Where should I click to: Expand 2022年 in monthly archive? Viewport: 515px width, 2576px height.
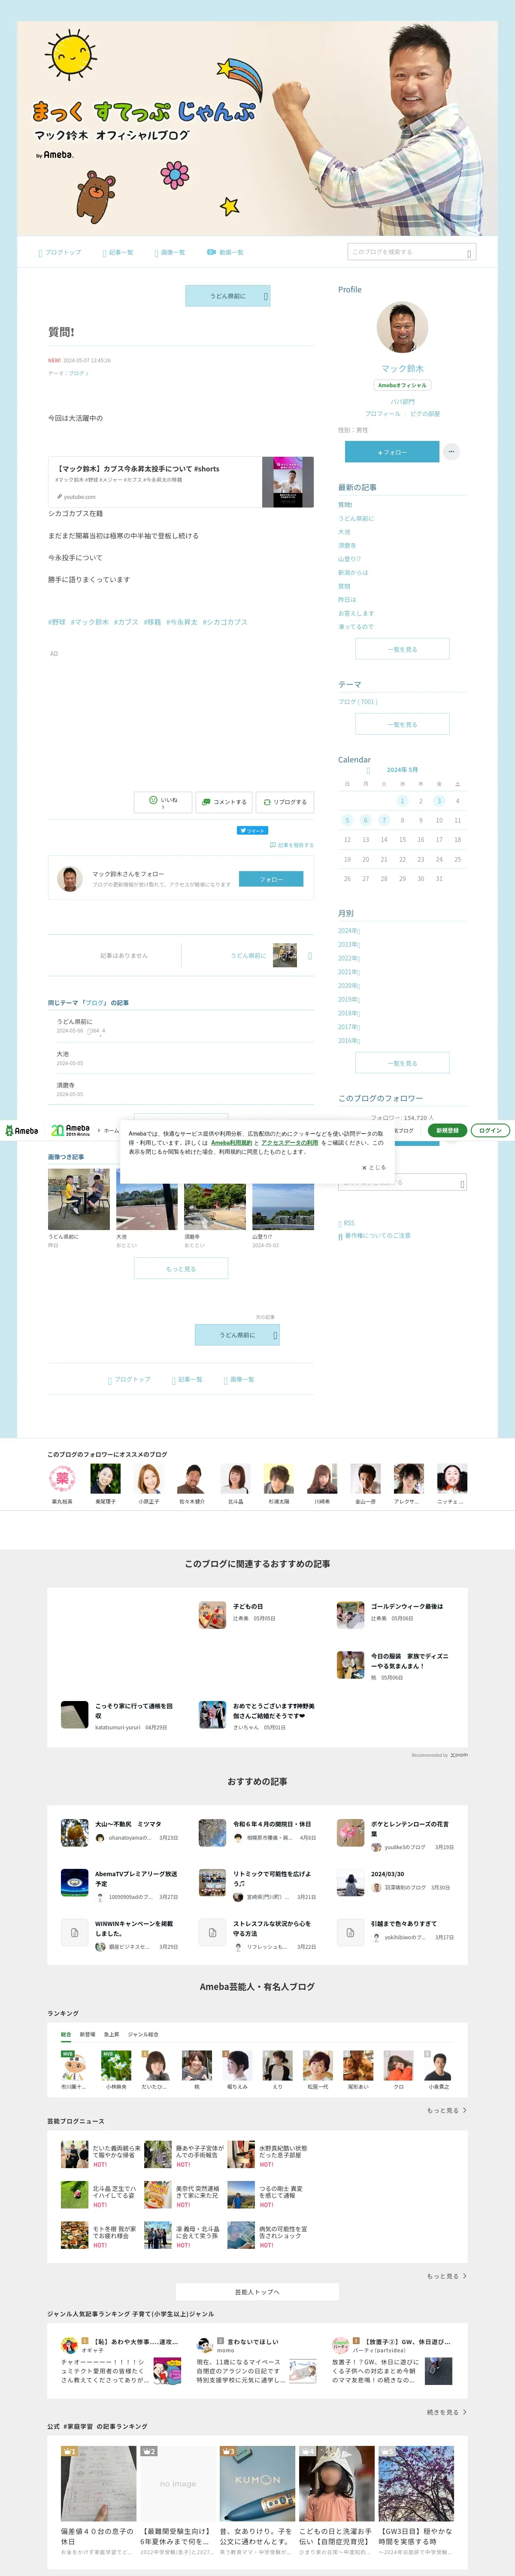[x=349, y=958]
